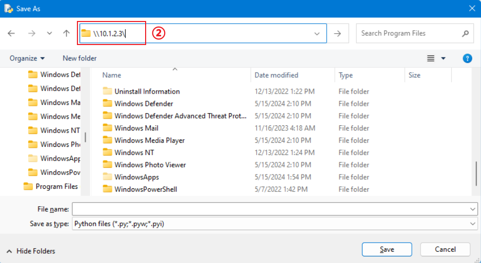Click the Back navigation arrow
This screenshot has height=263, width=481.
point(11,33)
